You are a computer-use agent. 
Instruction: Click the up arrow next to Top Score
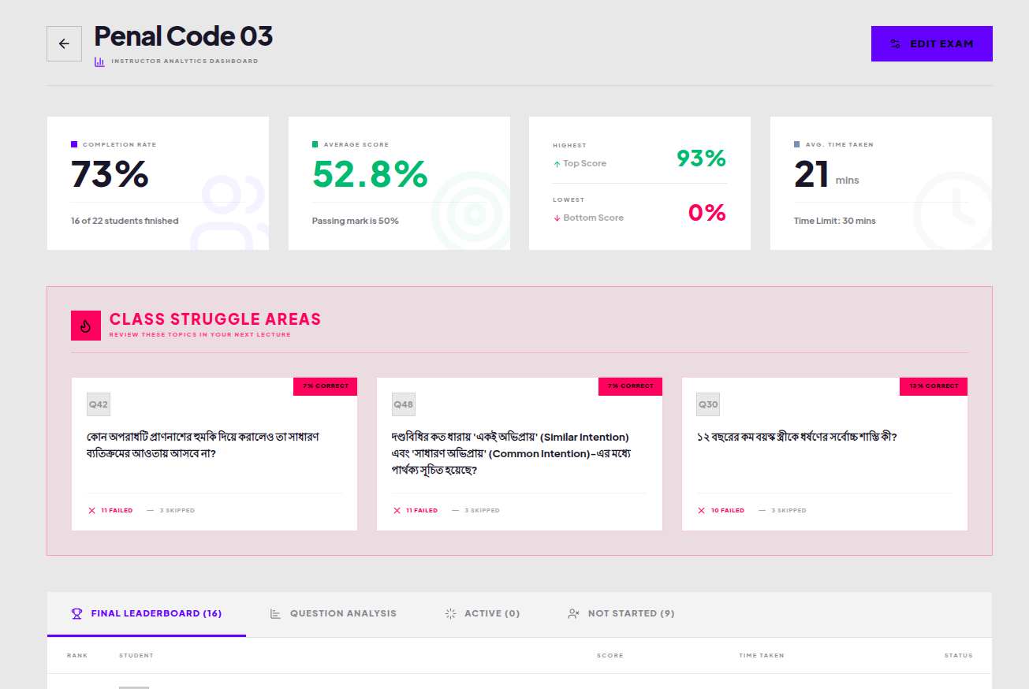[x=557, y=164]
